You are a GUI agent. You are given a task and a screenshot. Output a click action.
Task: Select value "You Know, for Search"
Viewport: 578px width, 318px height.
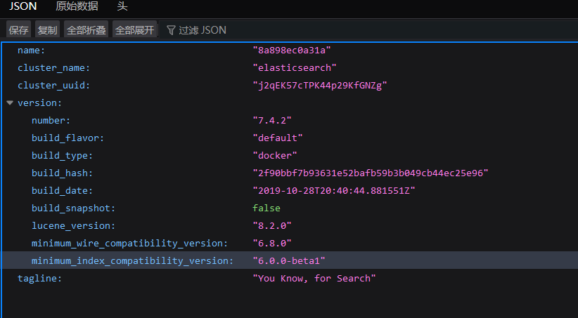(314, 279)
